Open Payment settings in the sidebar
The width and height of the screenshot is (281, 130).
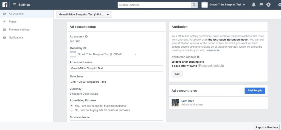point(27,30)
